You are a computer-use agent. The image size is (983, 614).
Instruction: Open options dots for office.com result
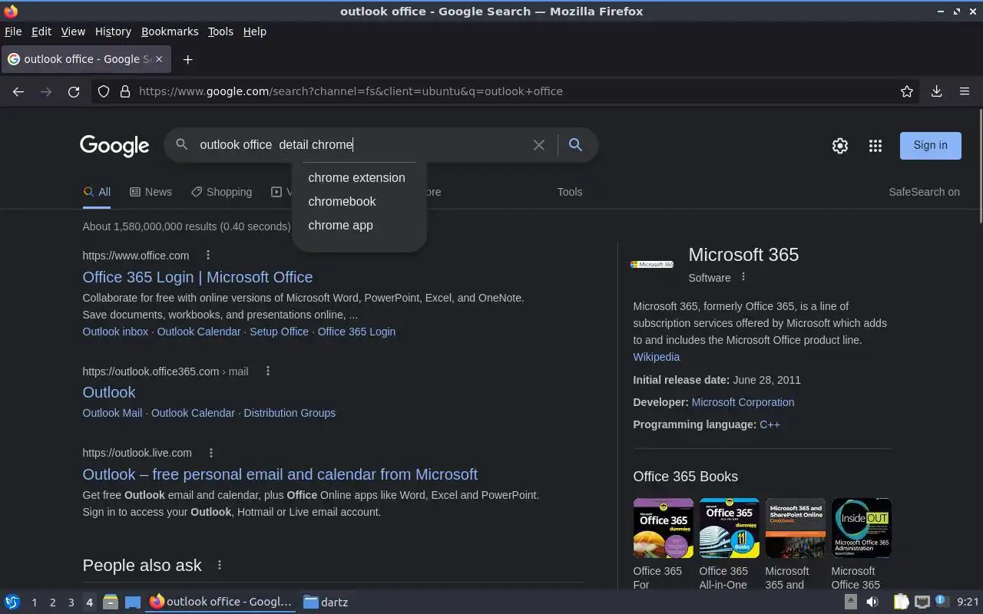click(207, 255)
